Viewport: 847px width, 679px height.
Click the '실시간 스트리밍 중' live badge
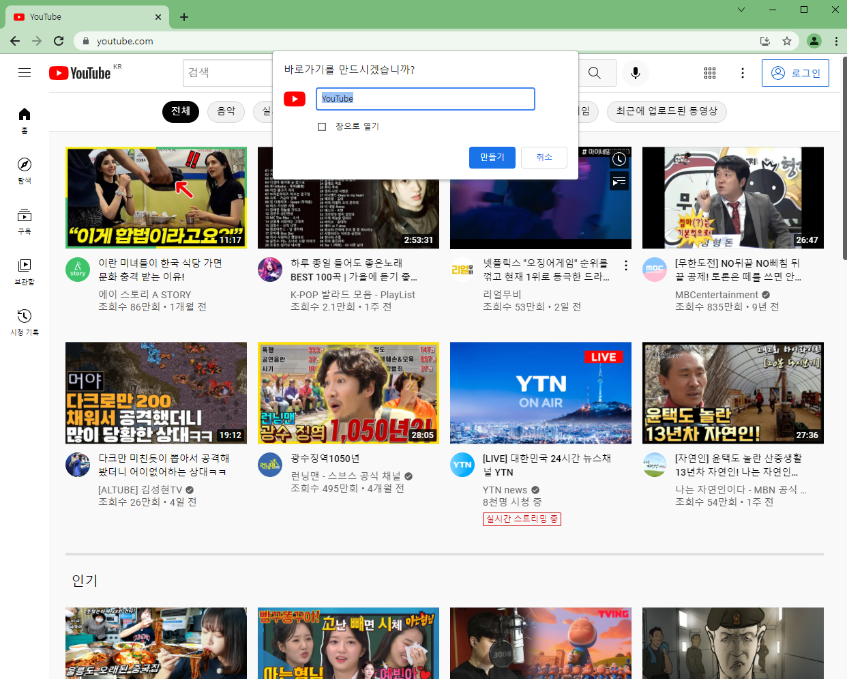point(522,519)
